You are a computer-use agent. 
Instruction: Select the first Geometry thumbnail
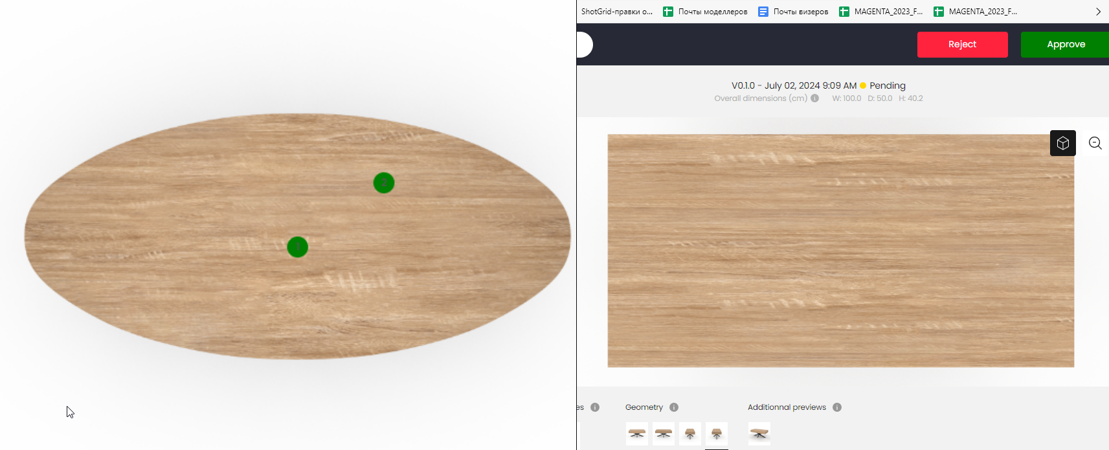coord(637,434)
